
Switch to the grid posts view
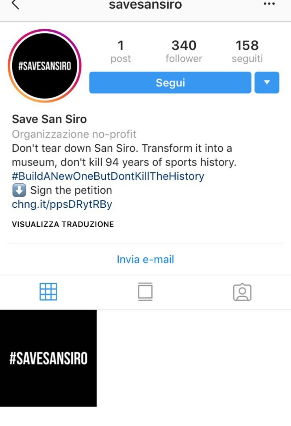pos(48,292)
